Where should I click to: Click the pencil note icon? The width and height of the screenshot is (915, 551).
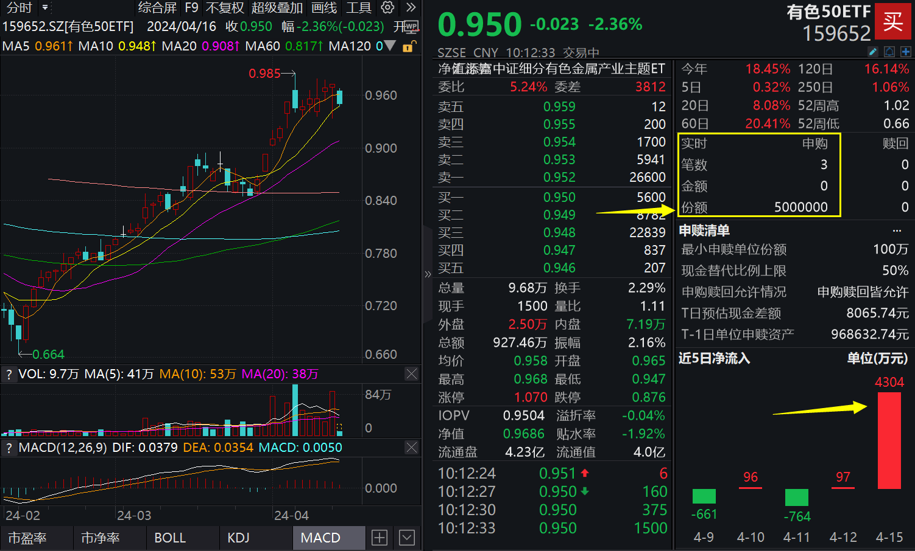(872, 52)
